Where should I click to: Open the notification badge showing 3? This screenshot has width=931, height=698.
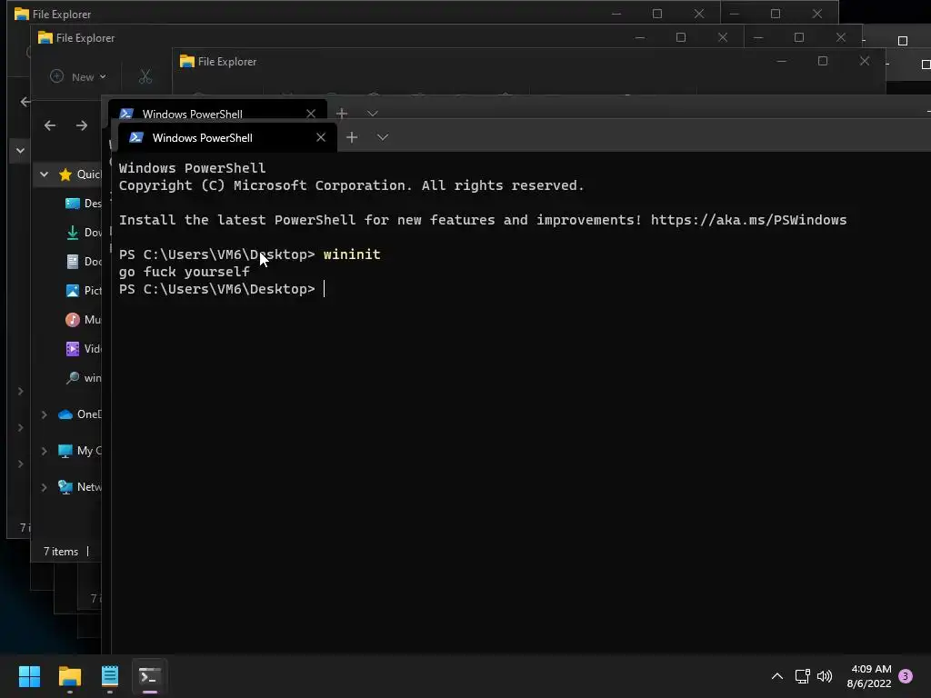[x=906, y=676]
